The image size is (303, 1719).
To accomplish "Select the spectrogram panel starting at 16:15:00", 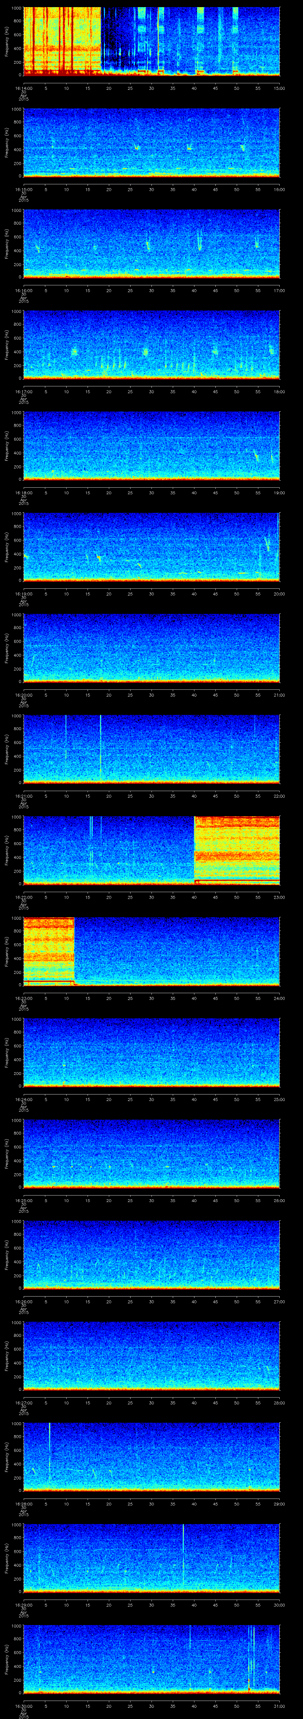I will (x=151, y=143).
